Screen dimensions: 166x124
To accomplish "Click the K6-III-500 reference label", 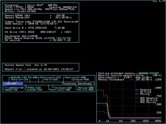I will point(86,90).
